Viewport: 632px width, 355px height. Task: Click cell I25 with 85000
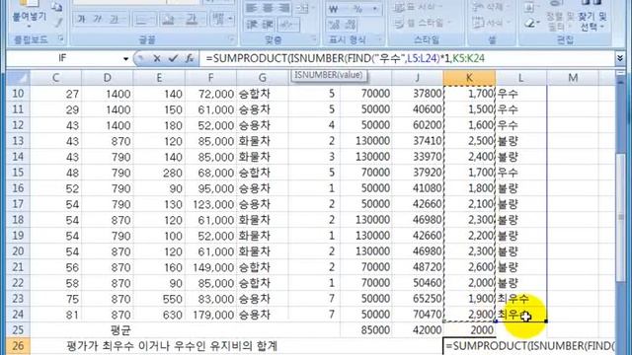coord(365,330)
